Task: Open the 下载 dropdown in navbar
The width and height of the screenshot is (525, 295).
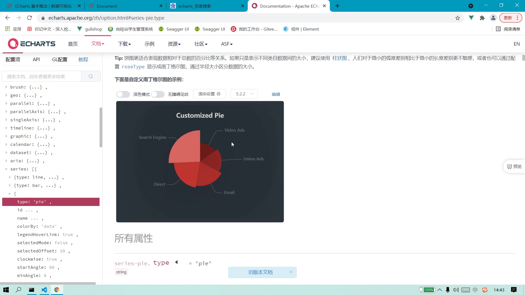Action: [124, 44]
